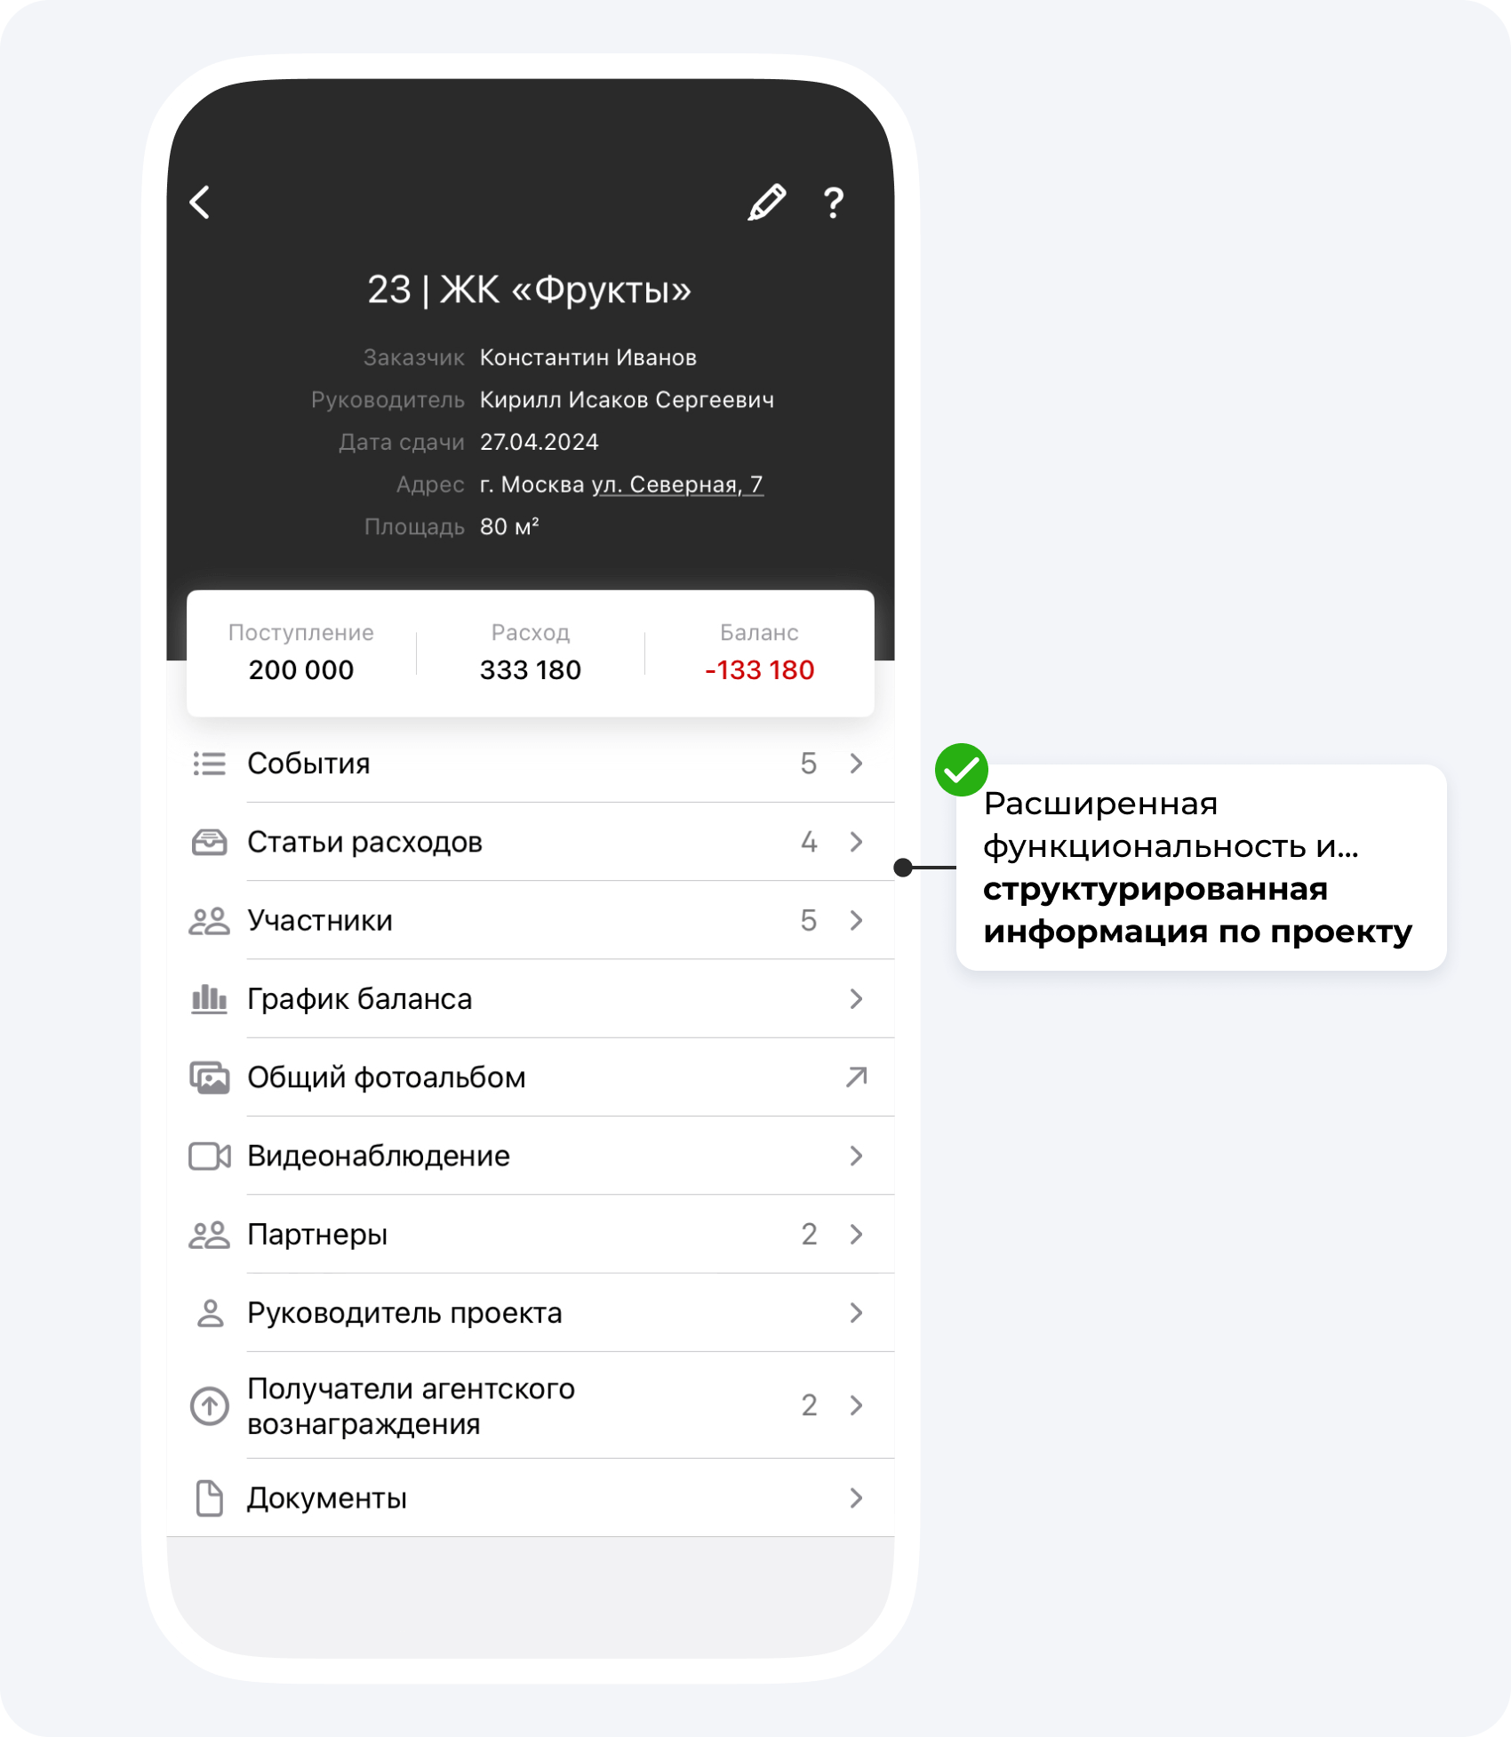Open project editing via pencil icon
The width and height of the screenshot is (1511, 1737).
(x=767, y=203)
